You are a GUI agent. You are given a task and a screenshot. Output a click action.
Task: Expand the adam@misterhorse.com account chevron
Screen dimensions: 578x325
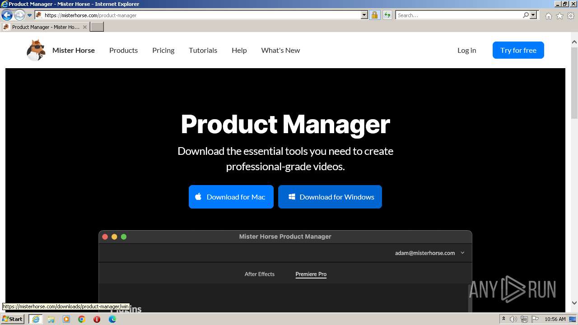click(x=462, y=253)
